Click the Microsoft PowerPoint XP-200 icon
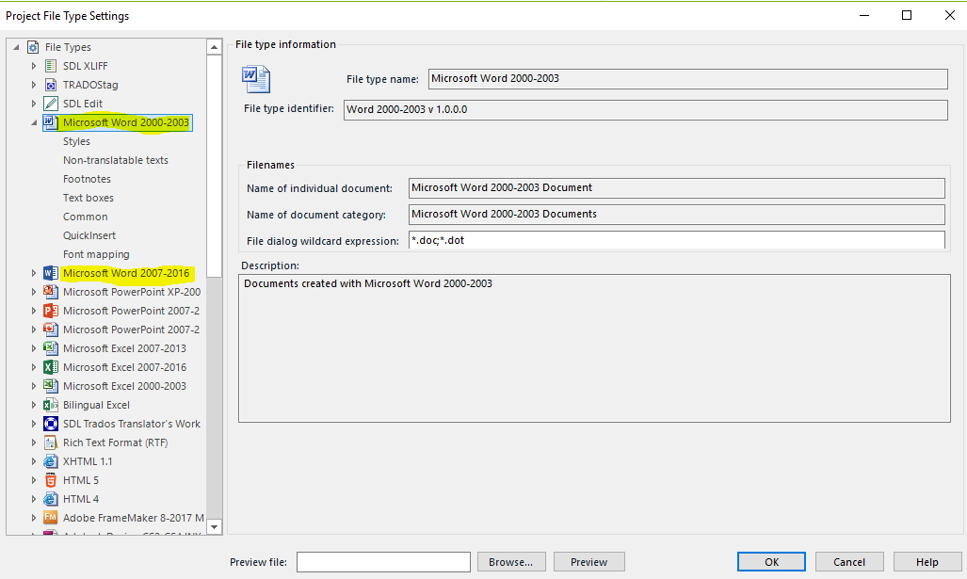The height and width of the screenshot is (579, 967). point(51,292)
